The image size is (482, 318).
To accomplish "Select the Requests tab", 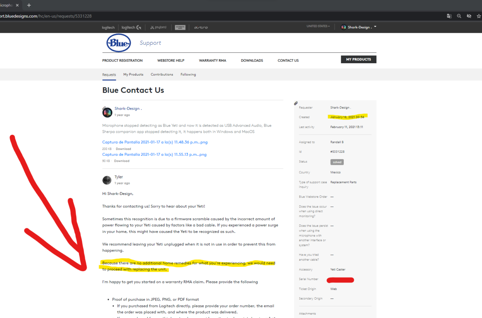I will 109,75.
